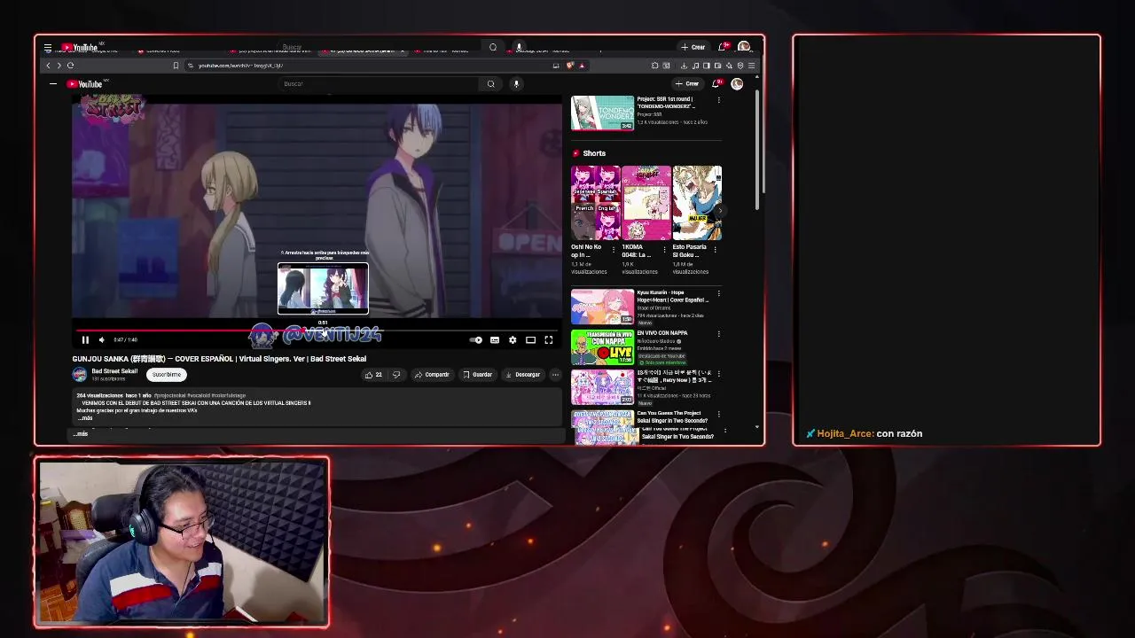Open options for Retry Now video
Screen dimensions: 1135x638
718,374
